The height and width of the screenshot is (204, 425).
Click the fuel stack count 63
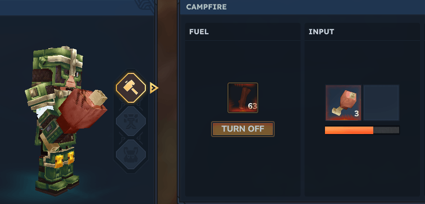252,106
